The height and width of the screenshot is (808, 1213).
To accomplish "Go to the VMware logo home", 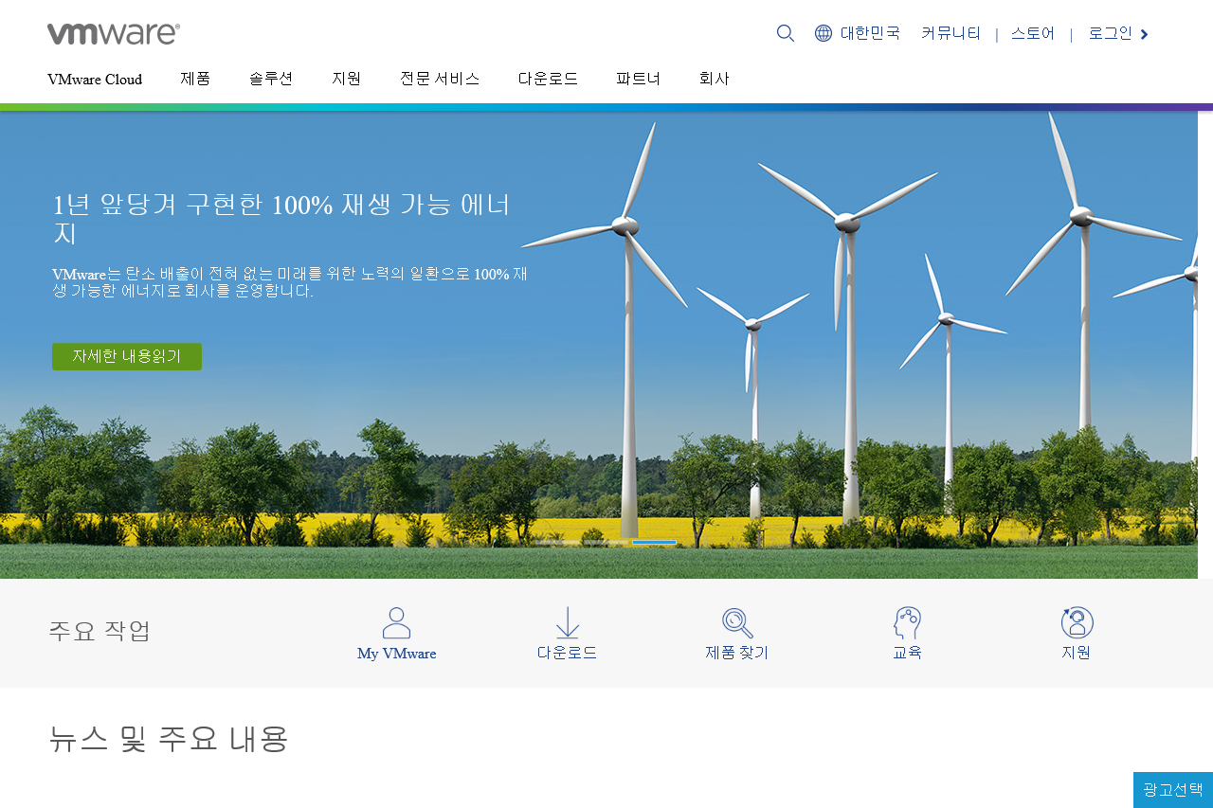I will [x=114, y=34].
